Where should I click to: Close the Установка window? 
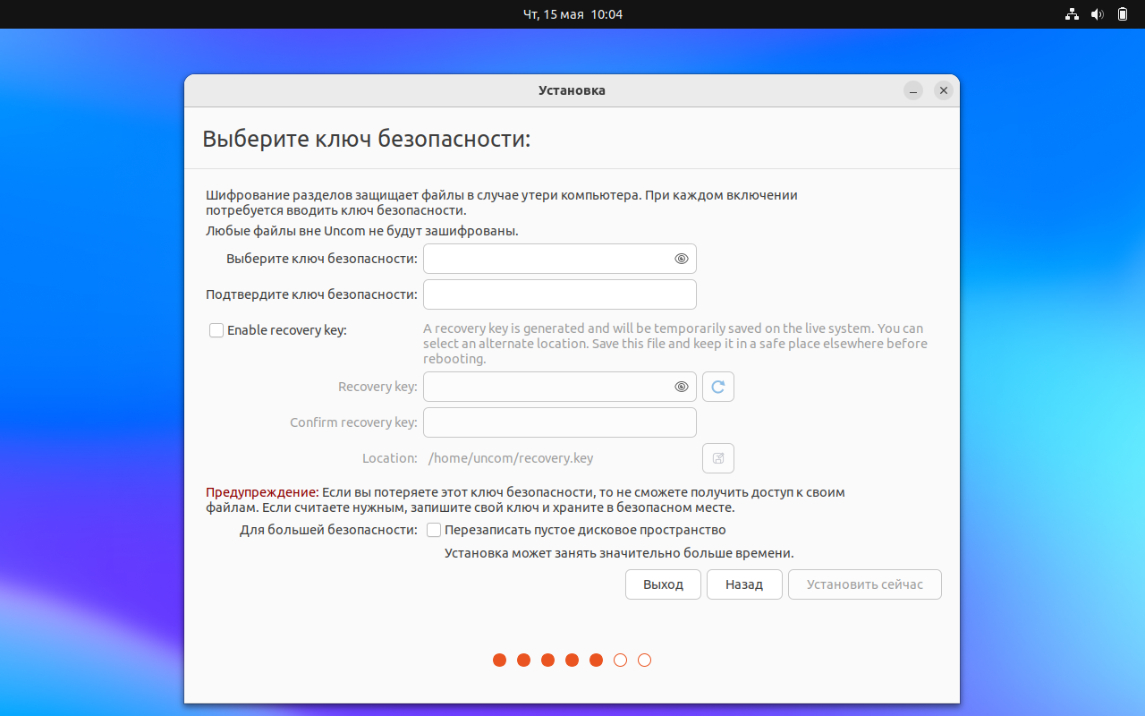click(943, 90)
